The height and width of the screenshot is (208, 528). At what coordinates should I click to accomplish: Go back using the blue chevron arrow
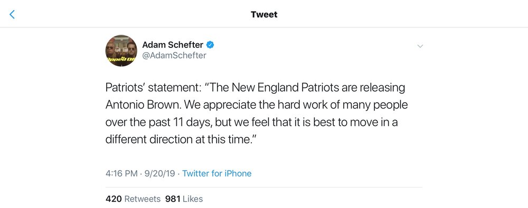(12, 14)
